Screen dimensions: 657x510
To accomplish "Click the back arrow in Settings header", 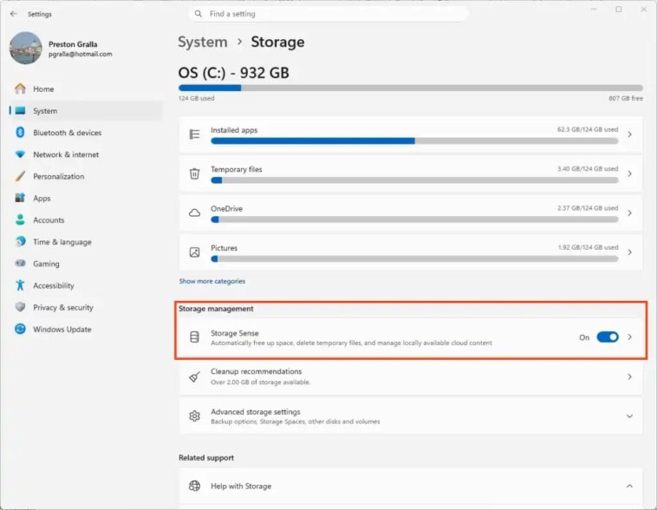I will click(x=14, y=14).
